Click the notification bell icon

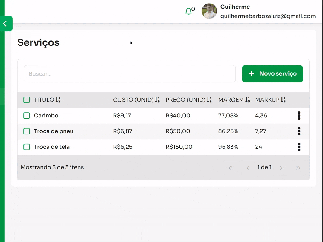(188, 12)
